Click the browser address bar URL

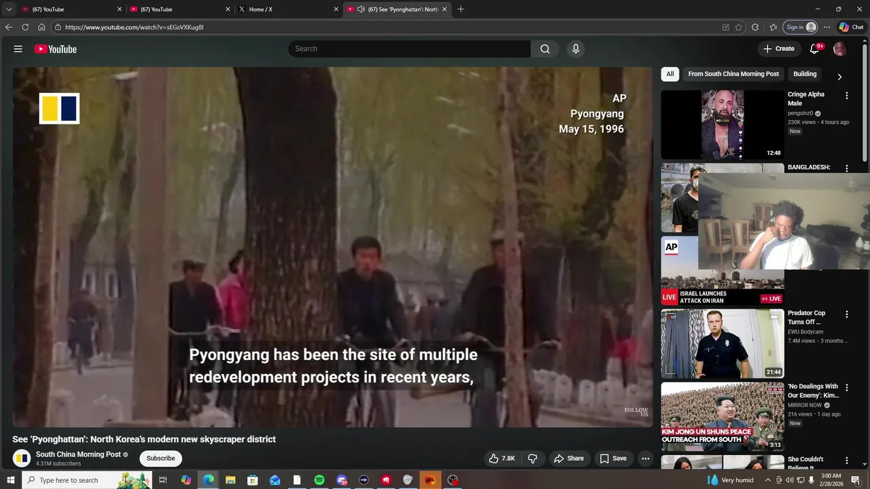(134, 27)
